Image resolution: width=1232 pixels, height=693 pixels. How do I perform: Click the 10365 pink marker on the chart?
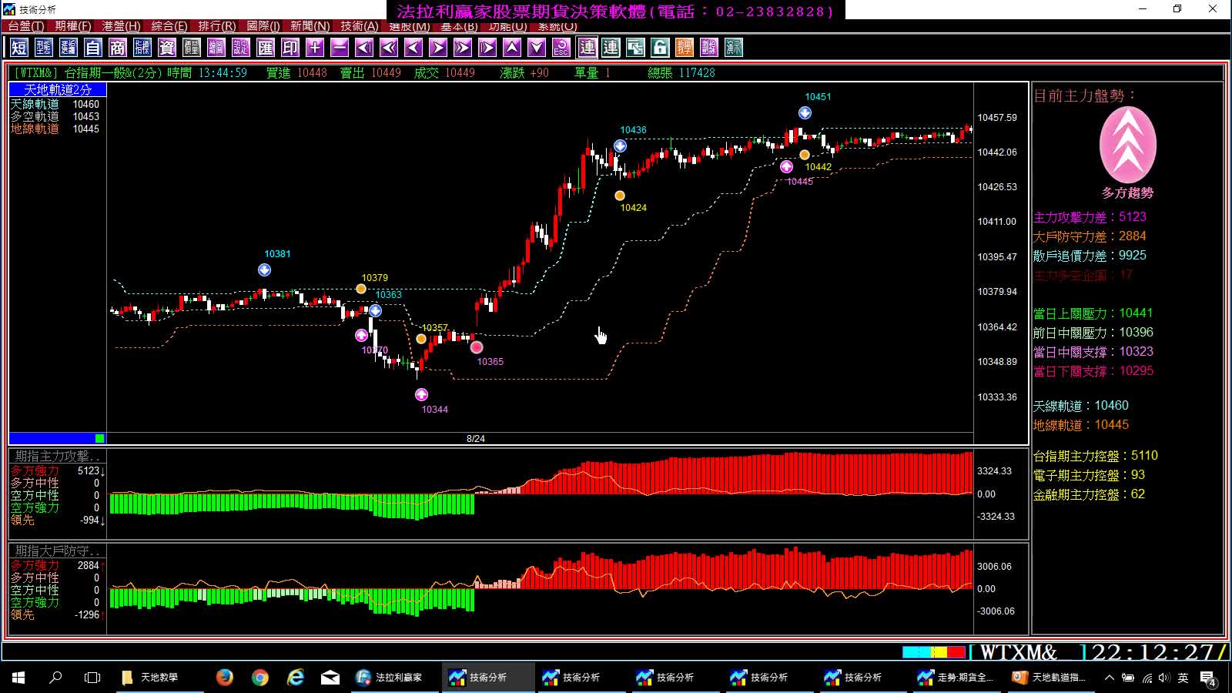point(477,347)
